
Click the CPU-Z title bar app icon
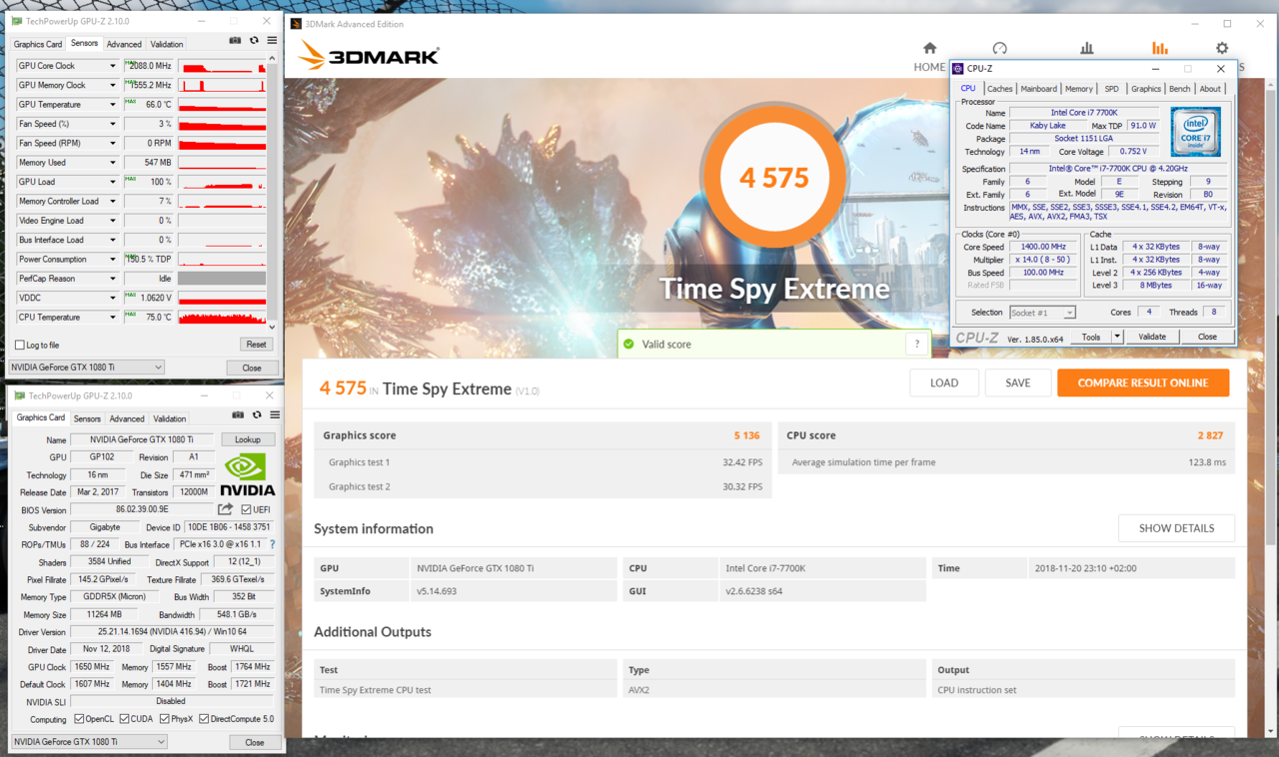click(x=958, y=69)
